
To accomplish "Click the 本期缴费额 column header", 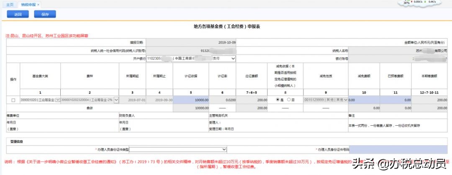I will pos(429,76).
